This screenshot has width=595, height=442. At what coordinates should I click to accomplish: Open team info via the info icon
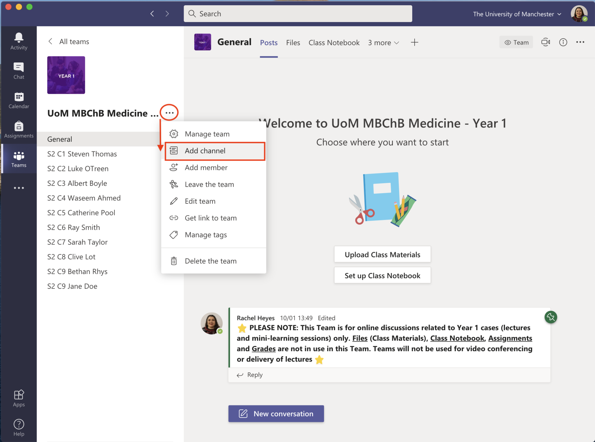563,42
